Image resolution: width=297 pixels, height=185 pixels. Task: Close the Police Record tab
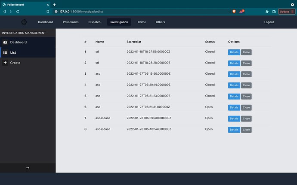point(48,5)
